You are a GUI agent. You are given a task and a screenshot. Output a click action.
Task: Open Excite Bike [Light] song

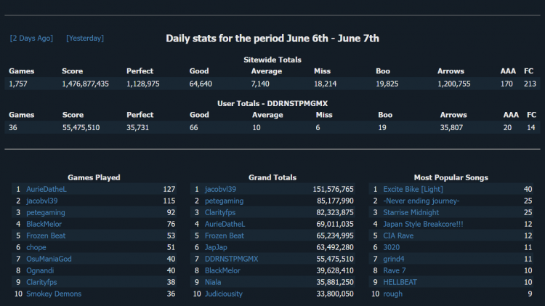tap(413, 189)
